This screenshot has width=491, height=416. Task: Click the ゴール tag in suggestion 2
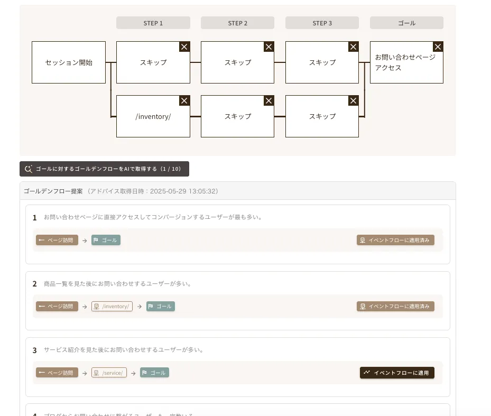click(161, 307)
